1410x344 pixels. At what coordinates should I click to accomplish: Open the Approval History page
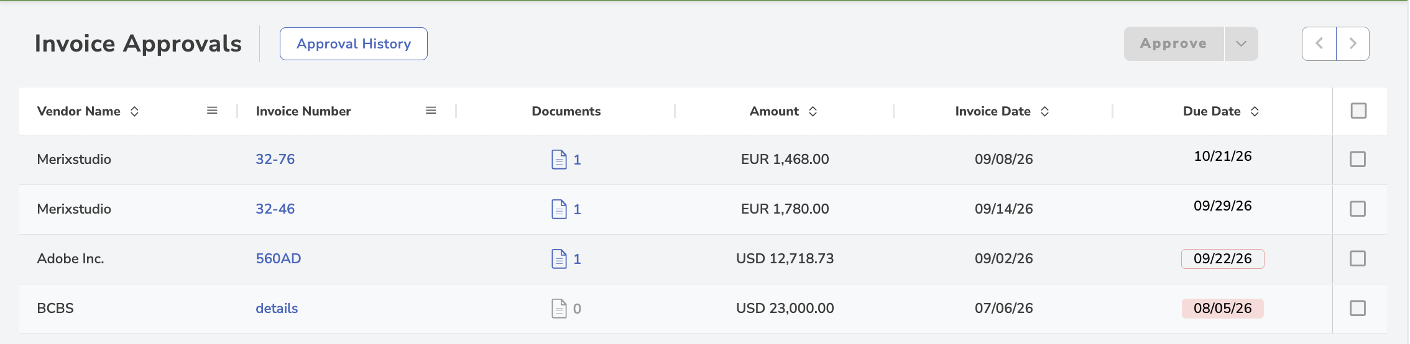point(353,43)
